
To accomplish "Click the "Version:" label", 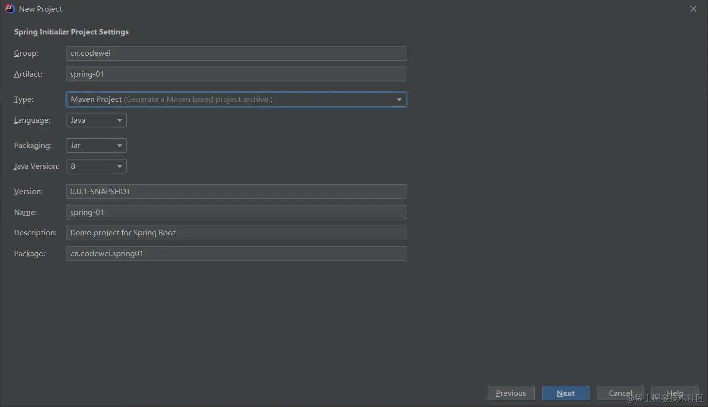I will [x=28, y=192].
